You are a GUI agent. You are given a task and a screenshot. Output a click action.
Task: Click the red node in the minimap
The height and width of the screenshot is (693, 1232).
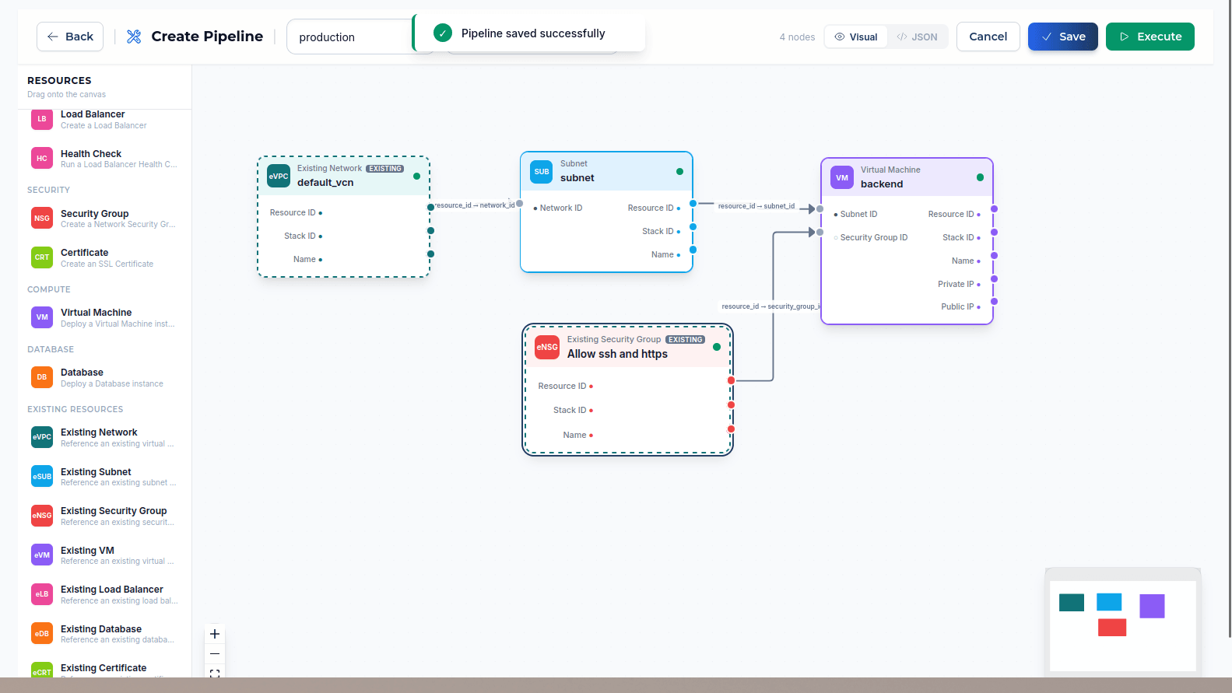click(1112, 628)
